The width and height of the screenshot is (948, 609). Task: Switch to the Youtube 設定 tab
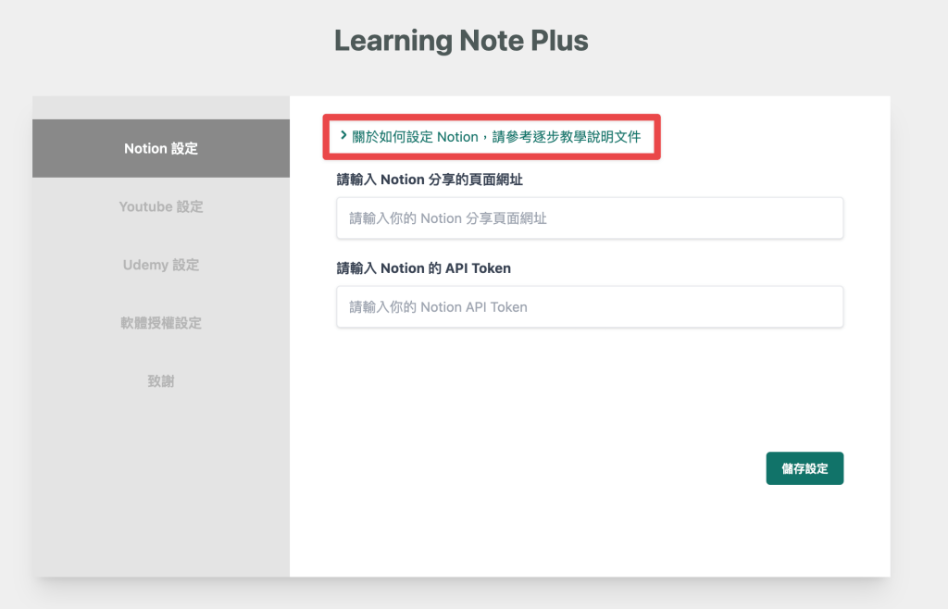coord(161,206)
